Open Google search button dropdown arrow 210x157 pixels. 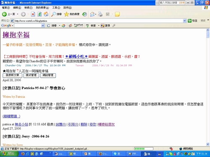[x=60, y=26]
